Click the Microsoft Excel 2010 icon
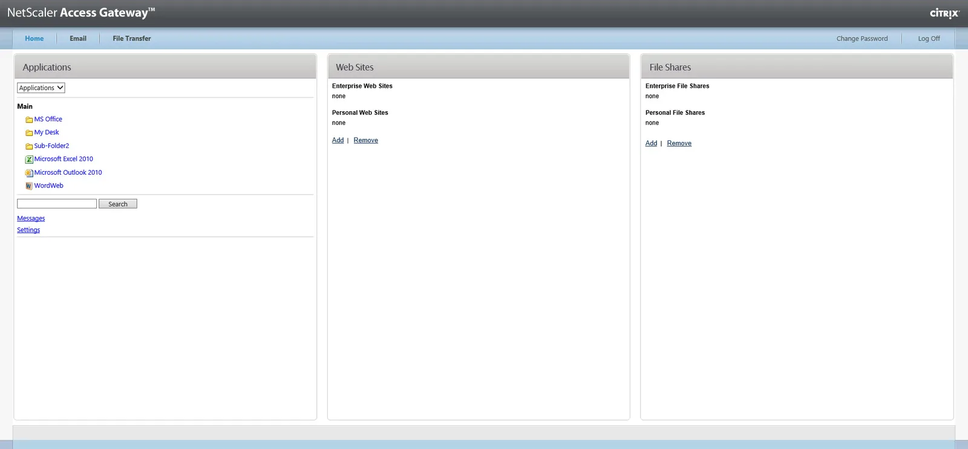The width and height of the screenshot is (968, 449). tap(29, 160)
